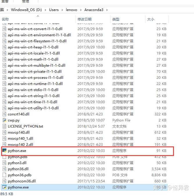This screenshot has height=196, width=194.
Task: Expand the chevron after Anaconda3 in path
Action: [x=107, y=10]
